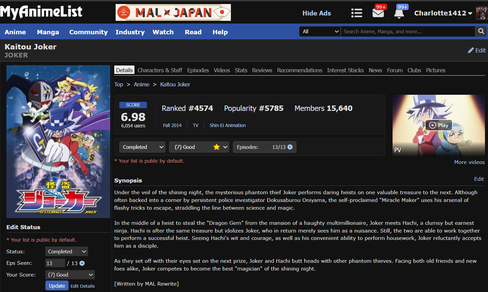
Task: Open the Edit Details link
Action: point(83,286)
